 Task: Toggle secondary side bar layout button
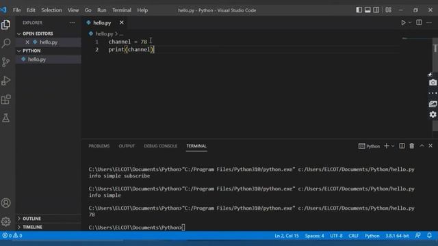376,10
